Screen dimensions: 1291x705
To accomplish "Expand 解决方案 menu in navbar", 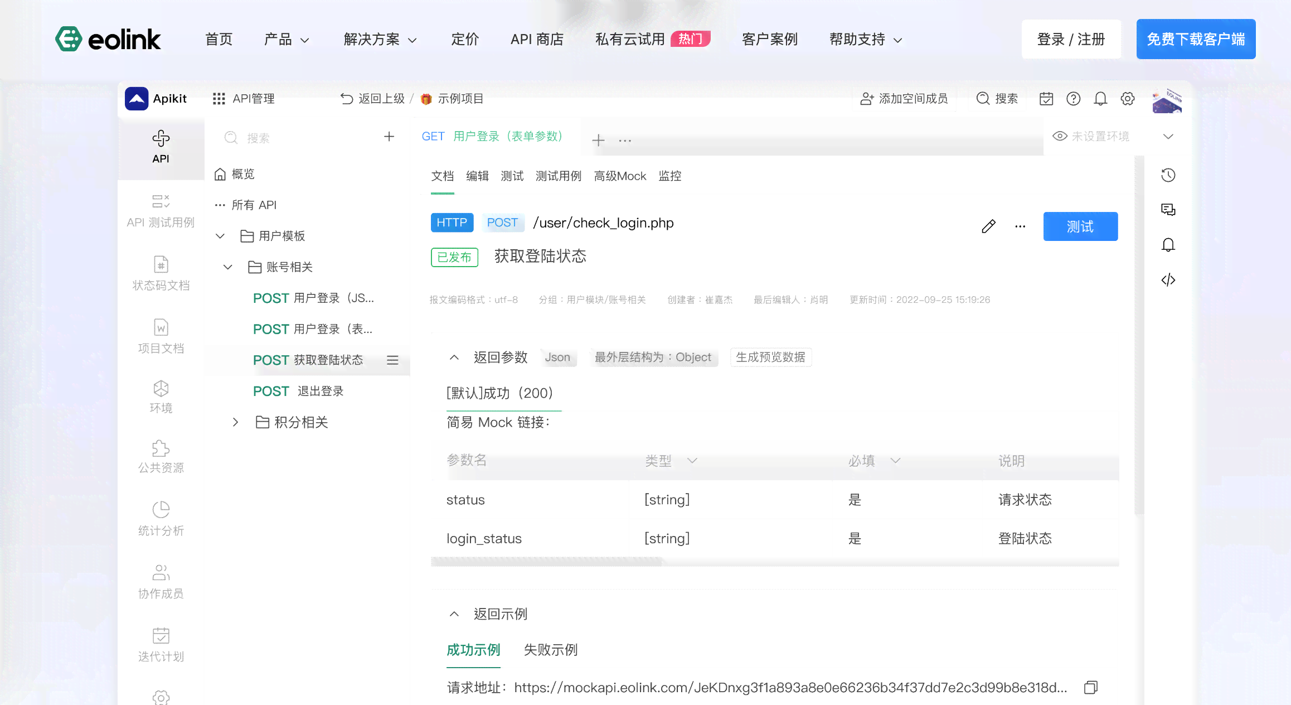I will click(x=380, y=40).
